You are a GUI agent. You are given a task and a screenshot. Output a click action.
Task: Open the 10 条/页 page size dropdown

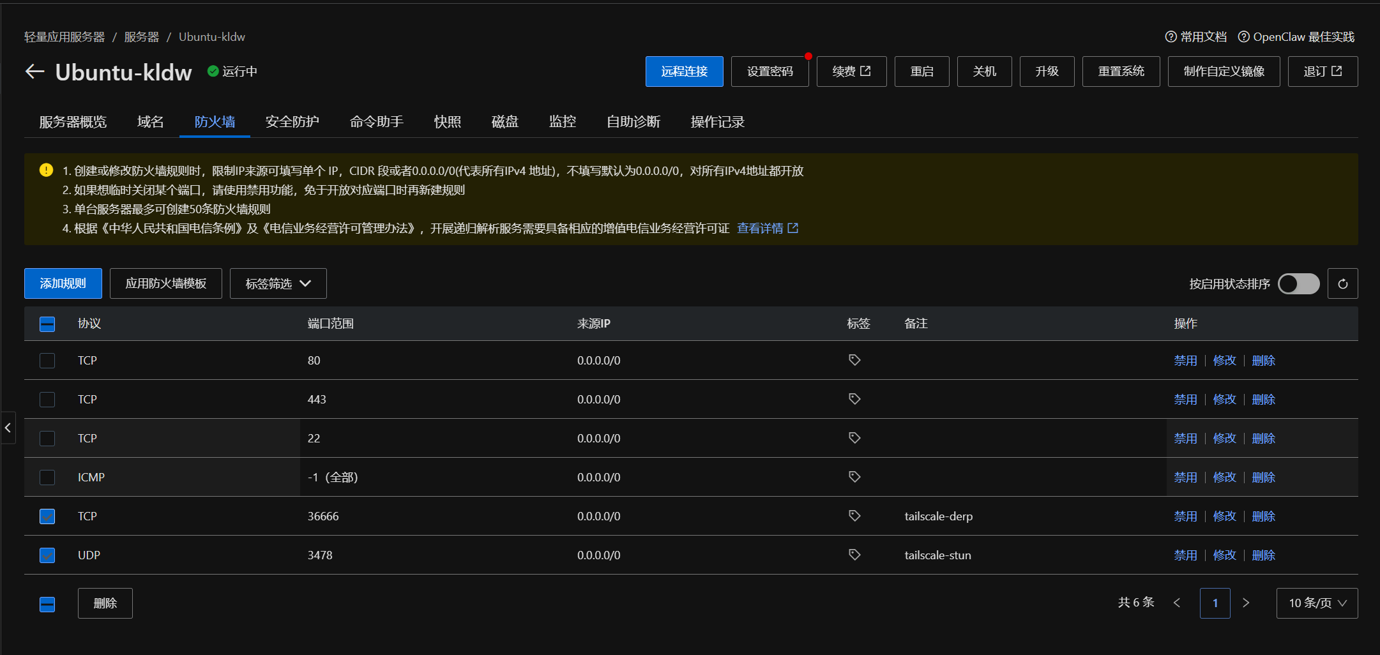click(x=1317, y=603)
